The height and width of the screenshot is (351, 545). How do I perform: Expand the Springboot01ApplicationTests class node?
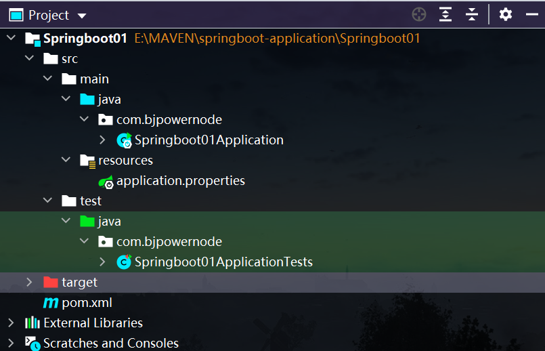click(102, 262)
